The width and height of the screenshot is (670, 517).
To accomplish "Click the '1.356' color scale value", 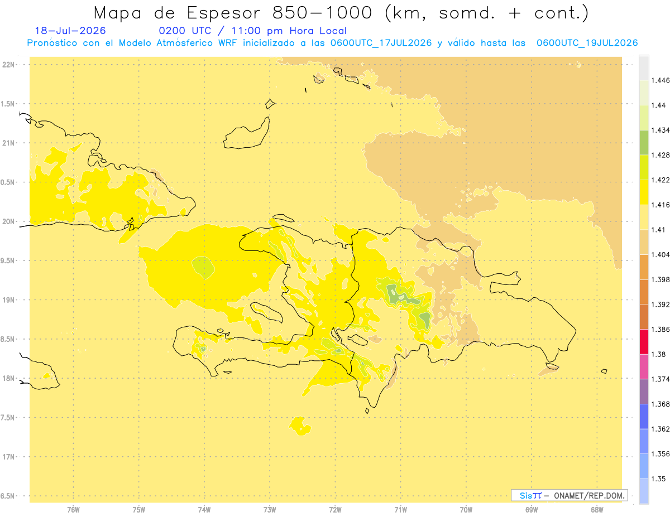I will (x=661, y=454).
